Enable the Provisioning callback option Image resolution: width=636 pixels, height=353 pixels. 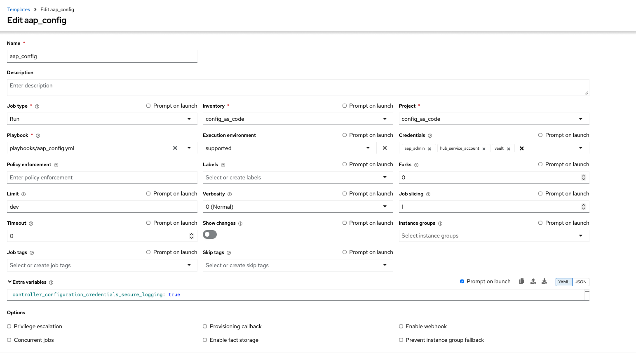pyautogui.click(x=205, y=326)
